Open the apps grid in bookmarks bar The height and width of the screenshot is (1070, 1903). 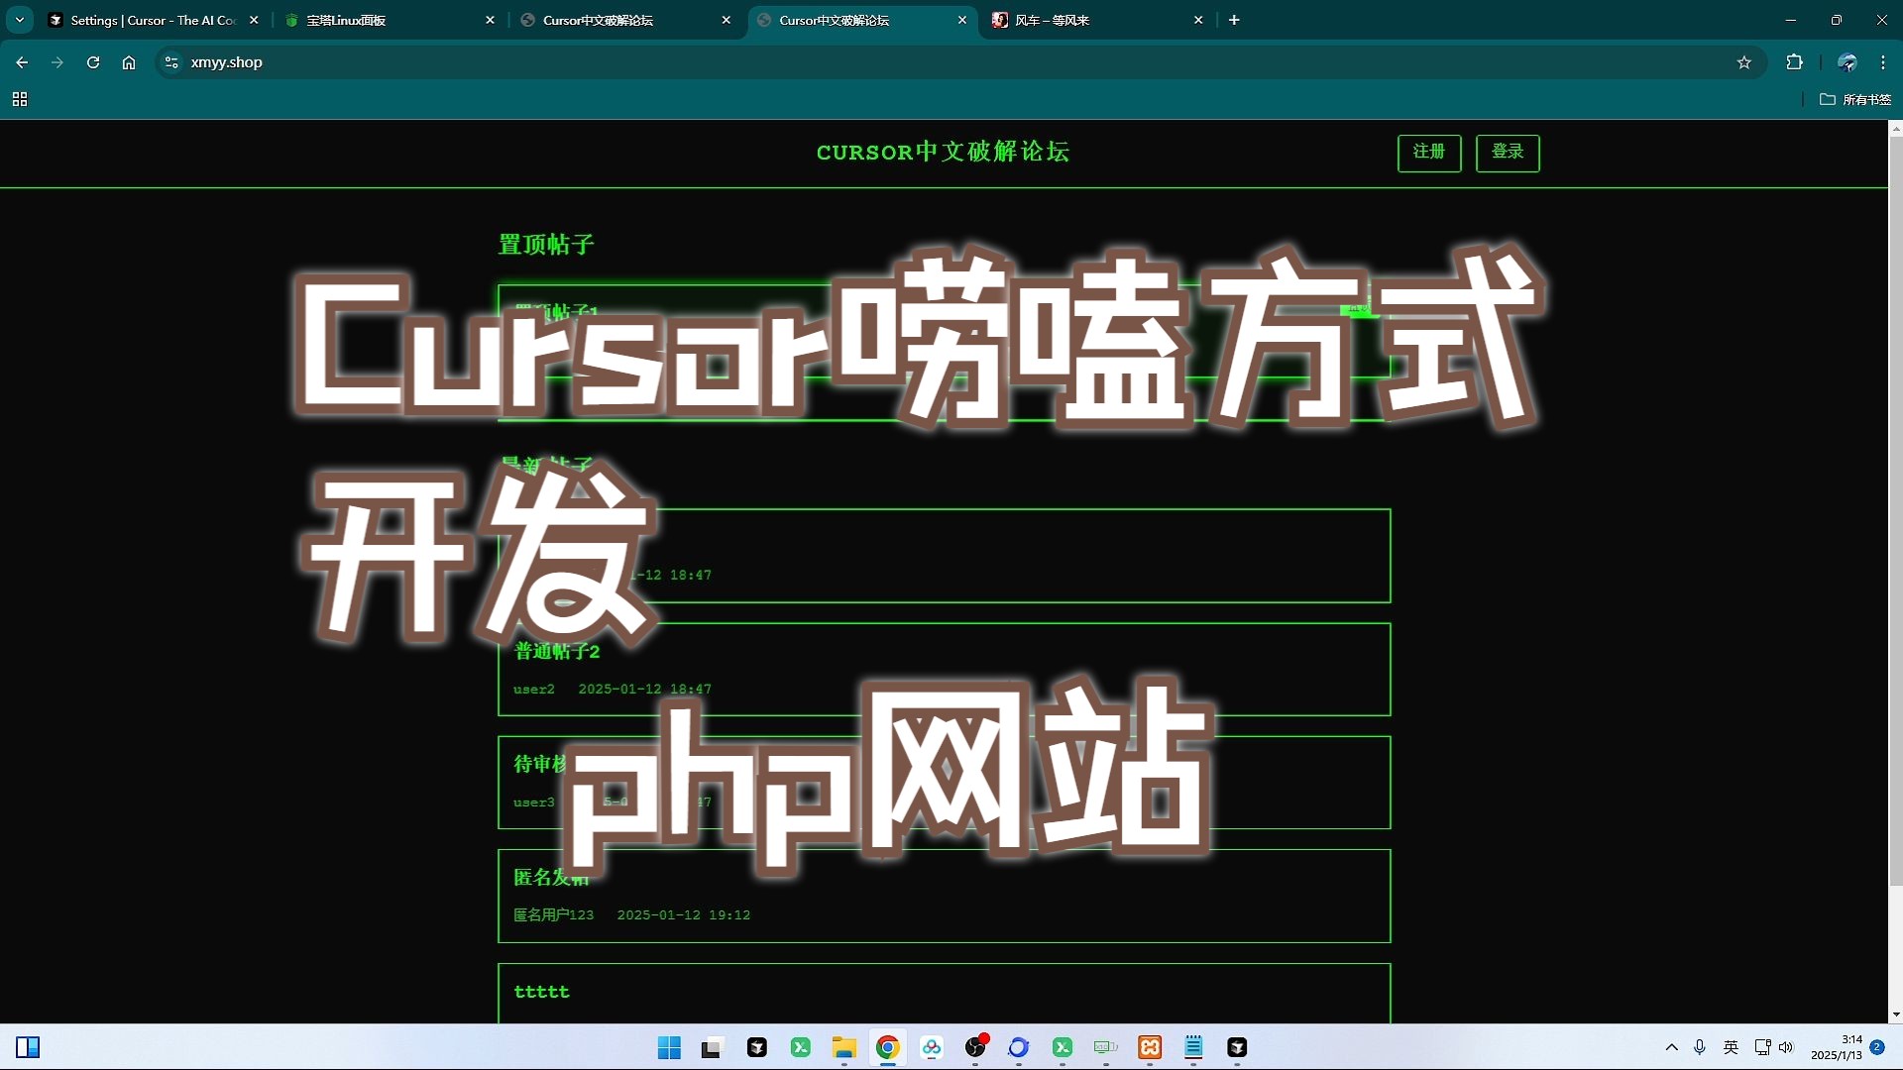pos(20,99)
